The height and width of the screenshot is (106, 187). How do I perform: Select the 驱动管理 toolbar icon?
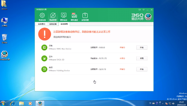[53, 16]
